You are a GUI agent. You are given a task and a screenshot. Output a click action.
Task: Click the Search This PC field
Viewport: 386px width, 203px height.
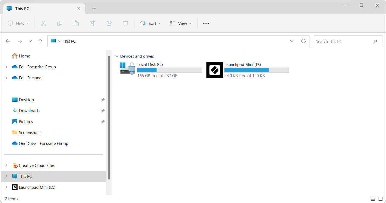click(x=348, y=41)
